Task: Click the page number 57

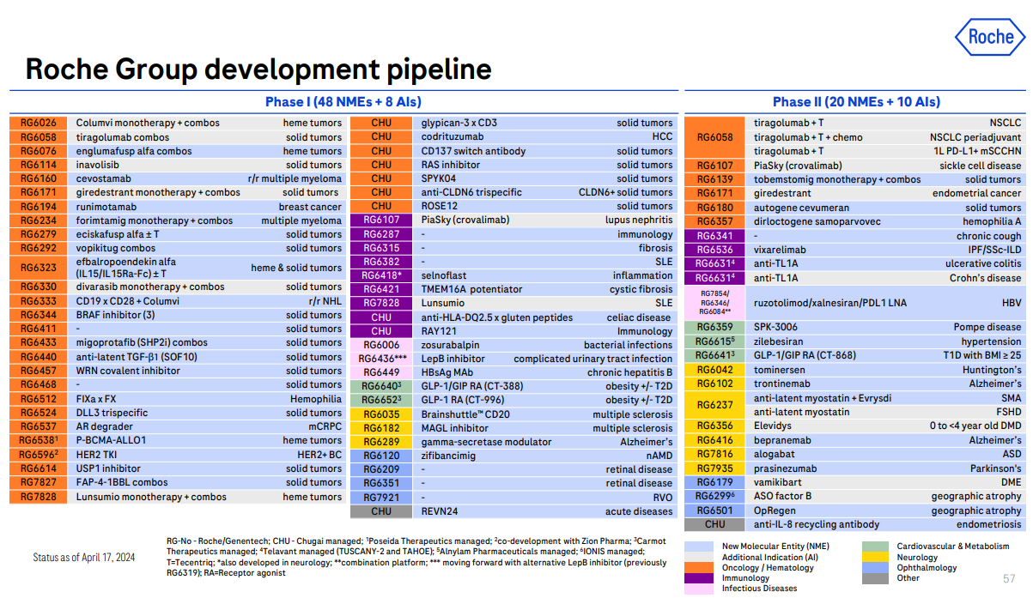Action: (x=1009, y=578)
